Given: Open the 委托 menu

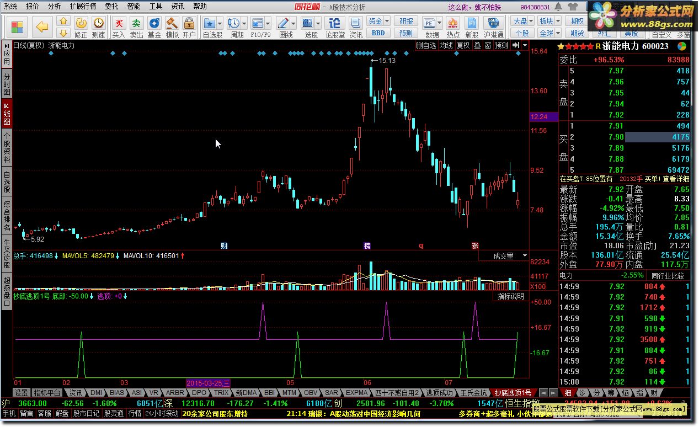Looking at the screenshot, I should [x=111, y=7].
